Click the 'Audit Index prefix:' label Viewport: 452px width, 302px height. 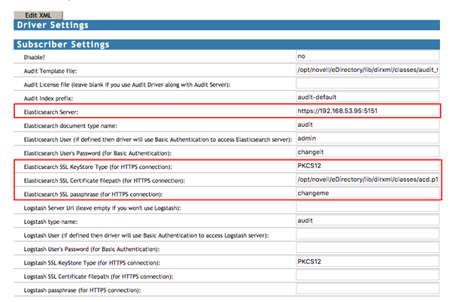point(48,98)
